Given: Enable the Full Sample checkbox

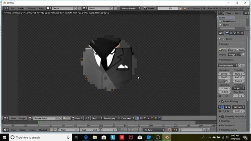Looking at the screenshot, I should coord(220,111).
